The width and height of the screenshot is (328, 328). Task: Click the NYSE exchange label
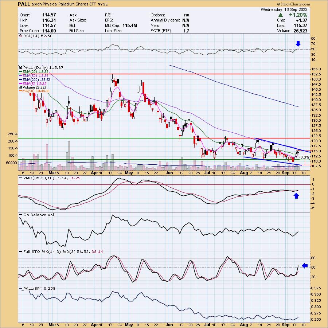click(x=103, y=4)
